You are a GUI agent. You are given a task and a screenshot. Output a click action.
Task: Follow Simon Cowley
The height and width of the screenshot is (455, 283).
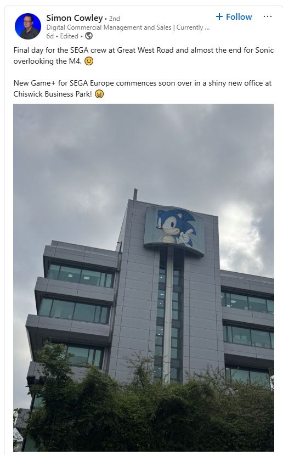[x=234, y=17]
